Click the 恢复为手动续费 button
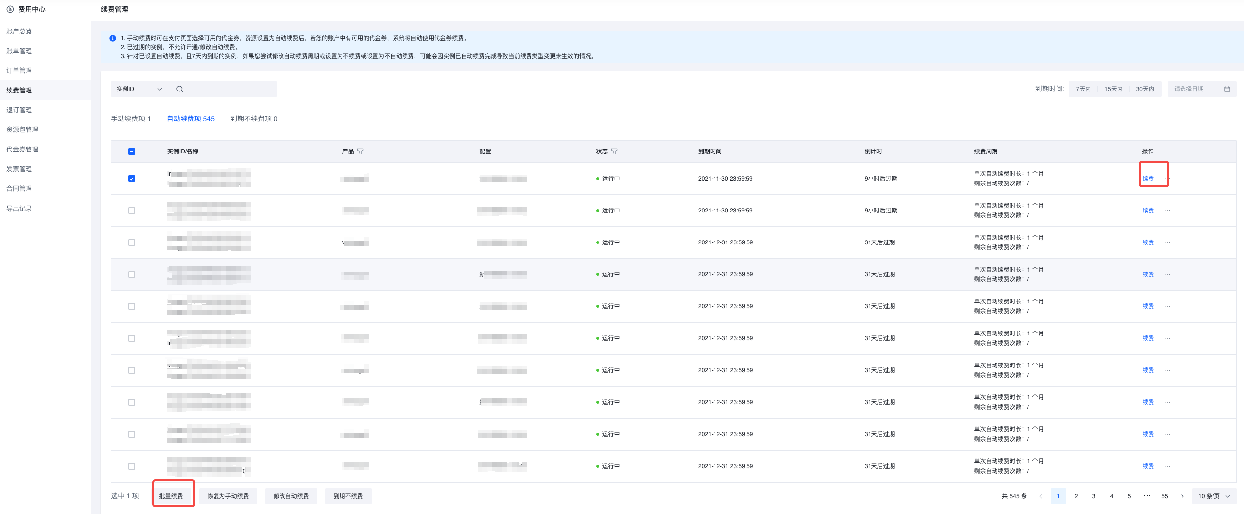 point(228,496)
